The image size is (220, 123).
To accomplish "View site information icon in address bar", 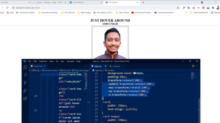I will (x=13, y=8).
